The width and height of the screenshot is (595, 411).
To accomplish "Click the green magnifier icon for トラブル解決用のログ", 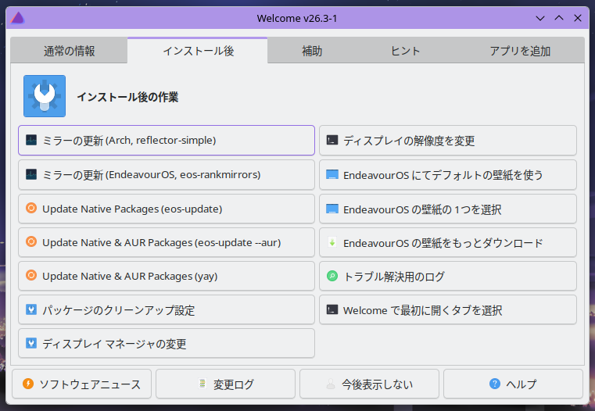I will tap(332, 277).
